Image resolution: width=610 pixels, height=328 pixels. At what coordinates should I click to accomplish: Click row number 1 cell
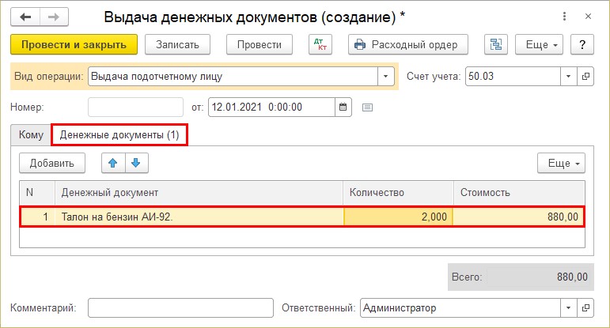[37, 217]
